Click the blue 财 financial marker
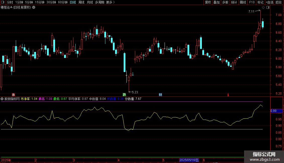 (x=160, y=95)
